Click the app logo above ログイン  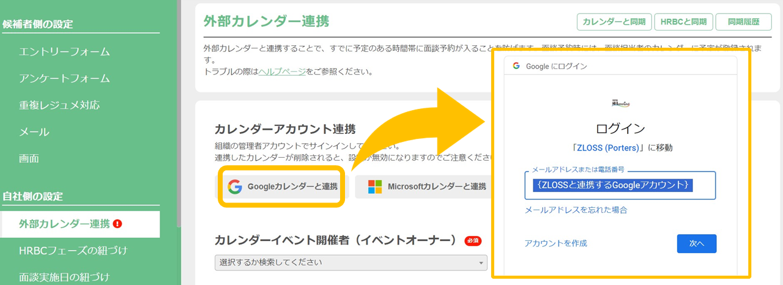click(620, 103)
